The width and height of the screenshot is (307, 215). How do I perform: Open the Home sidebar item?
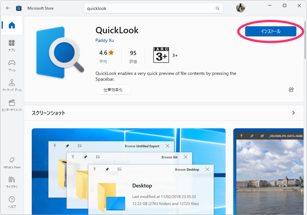(12, 25)
